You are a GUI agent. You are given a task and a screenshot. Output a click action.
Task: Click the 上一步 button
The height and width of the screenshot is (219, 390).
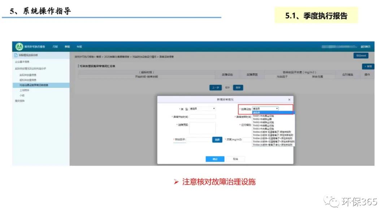[216, 87]
